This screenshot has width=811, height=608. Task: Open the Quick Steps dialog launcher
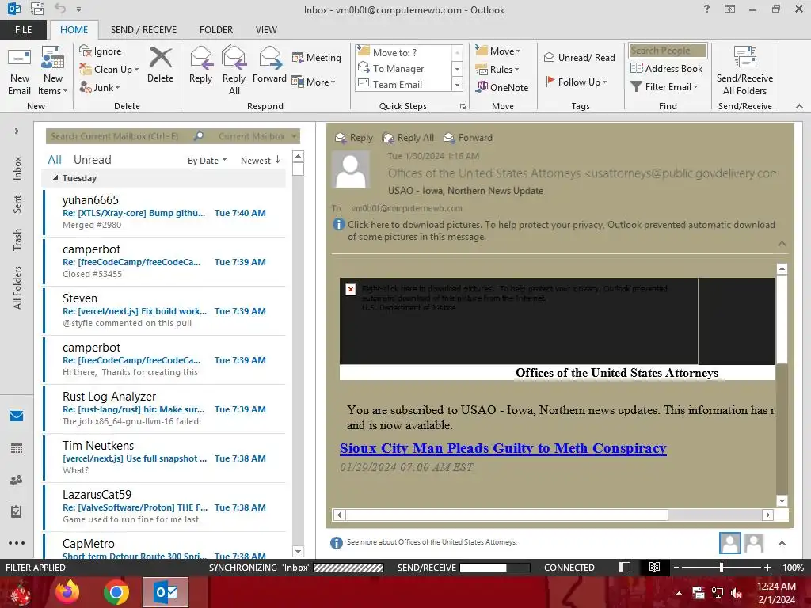(x=463, y=107)
